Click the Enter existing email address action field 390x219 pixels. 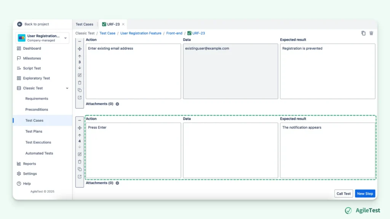(x=133, y=71)
